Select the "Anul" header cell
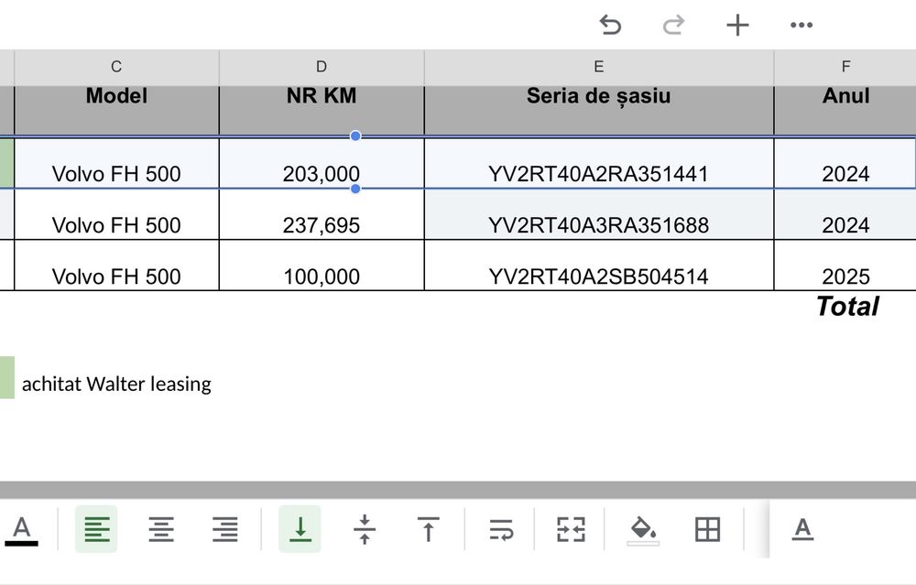Viewport: 916px width, 585px height. coord(845,110)
